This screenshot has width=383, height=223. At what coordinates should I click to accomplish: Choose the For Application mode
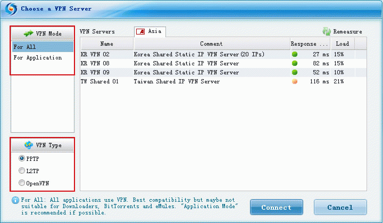pyautogui.click(x=43, y=57)
